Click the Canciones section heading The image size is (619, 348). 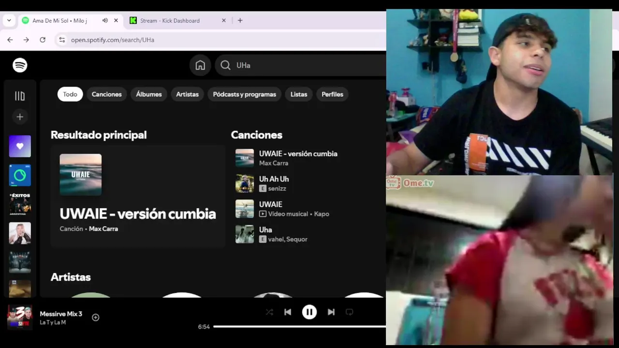tap(256, 135)
